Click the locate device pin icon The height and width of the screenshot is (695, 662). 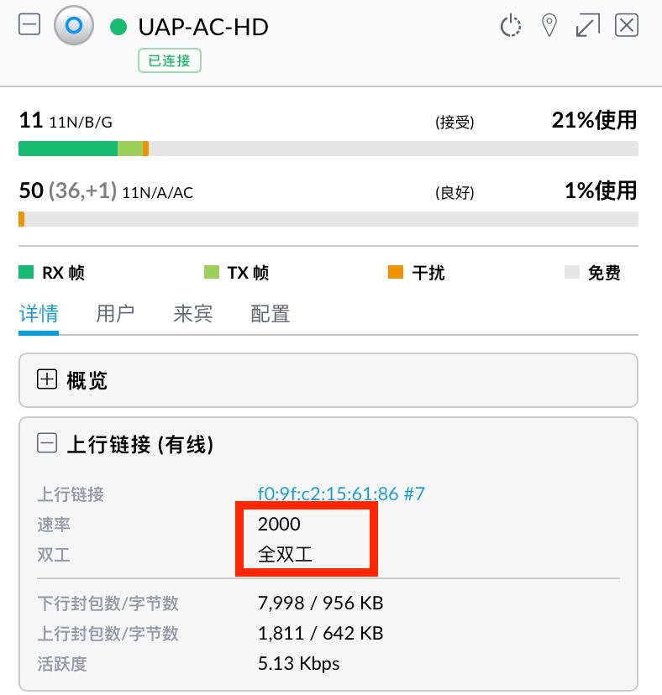[549, 26]
